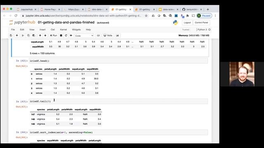Click the presenter webcam thumbnail

(242, 74)
